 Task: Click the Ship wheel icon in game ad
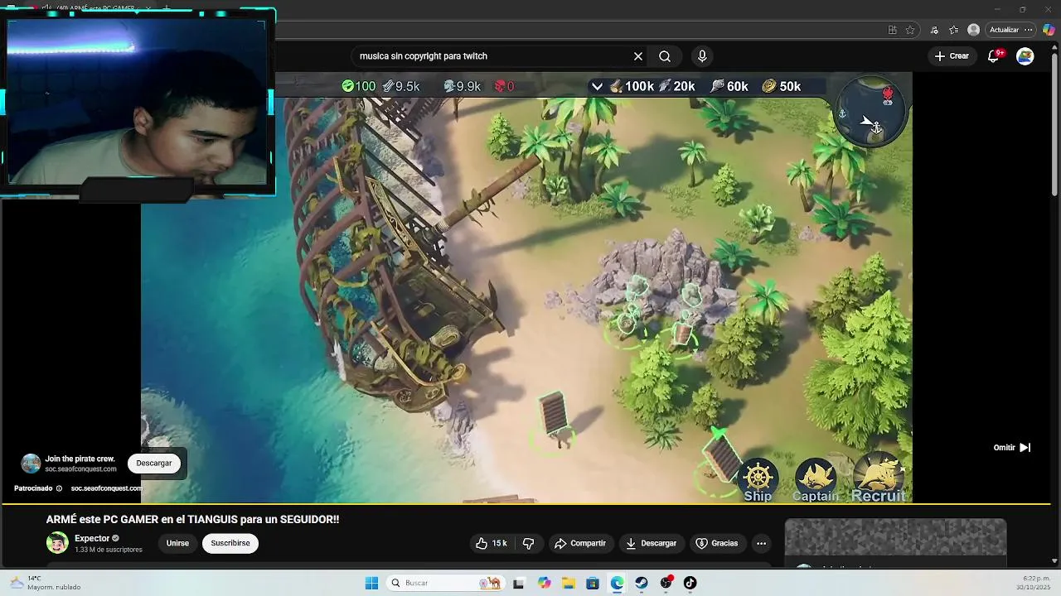click(x=758, y=482)
